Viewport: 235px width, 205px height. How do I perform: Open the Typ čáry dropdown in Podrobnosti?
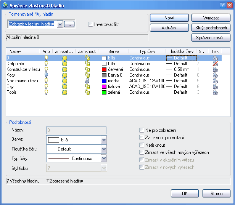click(104, 158)
